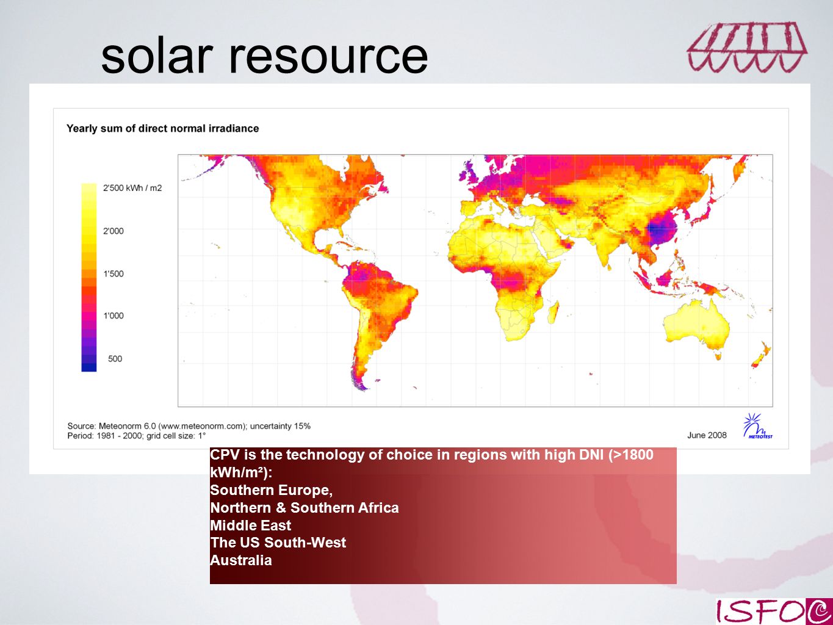Screen dimensions: 833x625
Task: Select the "Yearly sum of direct normal irradiance" heading
Action: click(162, 128)
